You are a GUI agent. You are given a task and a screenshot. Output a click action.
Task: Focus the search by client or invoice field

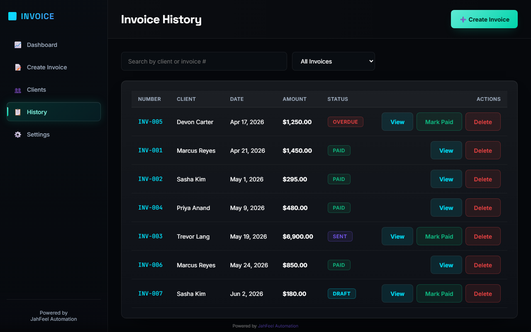204,61
